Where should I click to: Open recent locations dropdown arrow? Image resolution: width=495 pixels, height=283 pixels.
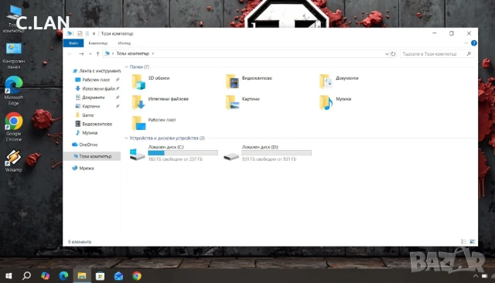[90, 54]
